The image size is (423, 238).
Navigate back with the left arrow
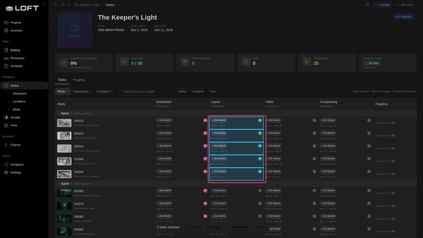[63, 5]
